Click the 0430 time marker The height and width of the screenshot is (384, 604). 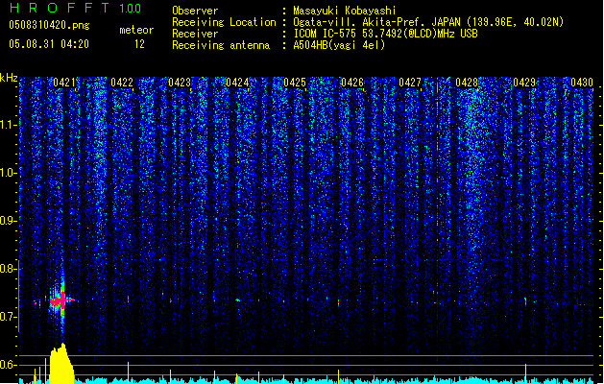[582, 83]
